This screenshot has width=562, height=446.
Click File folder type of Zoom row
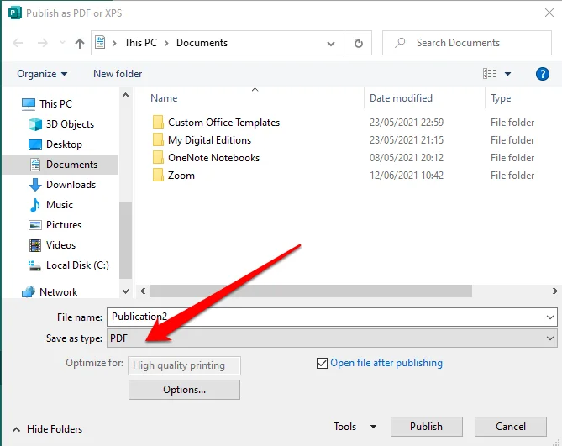pyautogui.click(x=512, y=176)
